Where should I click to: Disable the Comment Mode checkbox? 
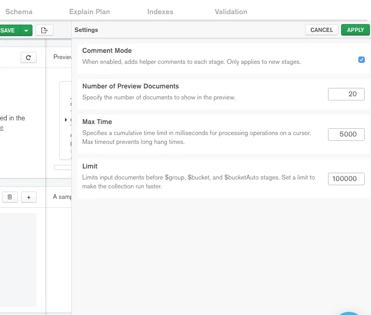point(362,60)
